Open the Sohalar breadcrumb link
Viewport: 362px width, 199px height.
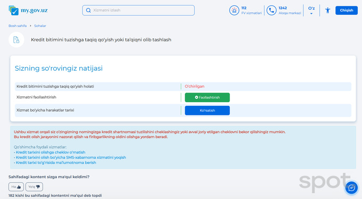point(40,26)
